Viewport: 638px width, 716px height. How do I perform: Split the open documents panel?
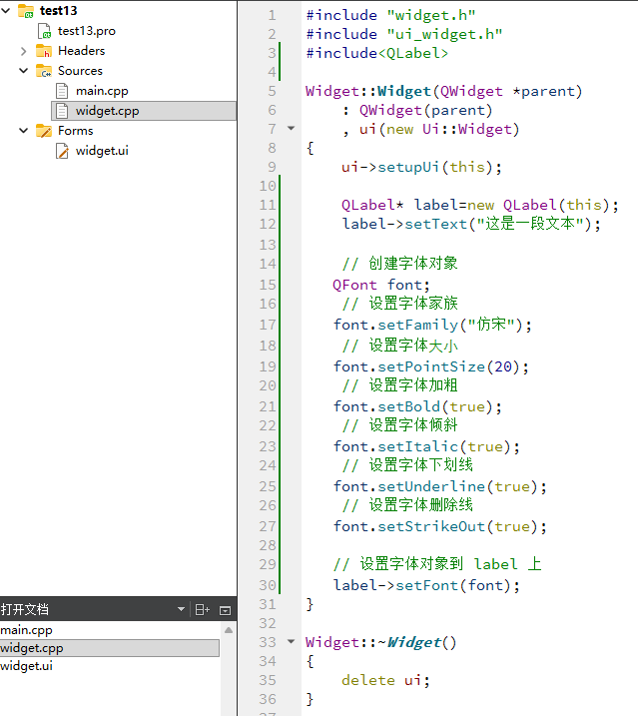point(202,609)
